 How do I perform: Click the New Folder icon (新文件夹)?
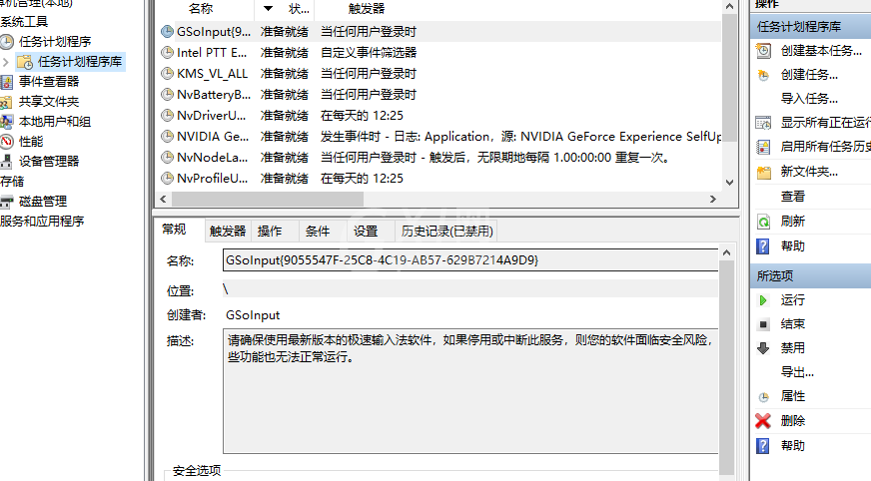click(x=764, y=172)
